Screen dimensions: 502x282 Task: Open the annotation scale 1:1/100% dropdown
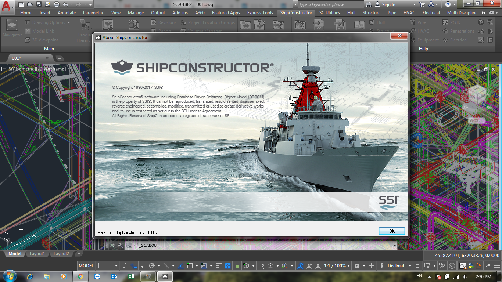click(x=334, y=265)
